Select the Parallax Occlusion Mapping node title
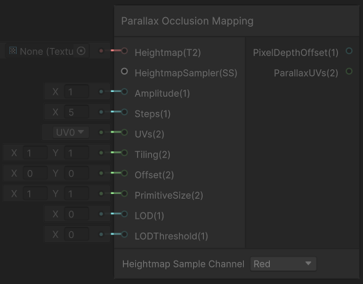Viewport: 363px width, 284px height. (x=187, y=21)
